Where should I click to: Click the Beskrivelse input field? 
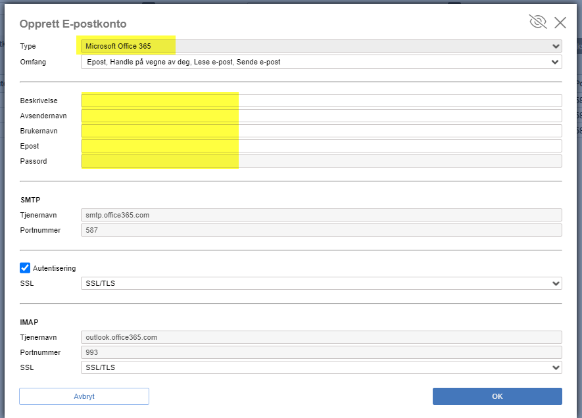[x=322, y=101]
